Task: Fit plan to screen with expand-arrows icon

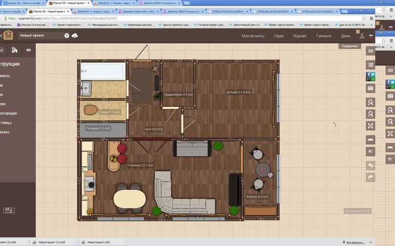Action: [370, 126]
